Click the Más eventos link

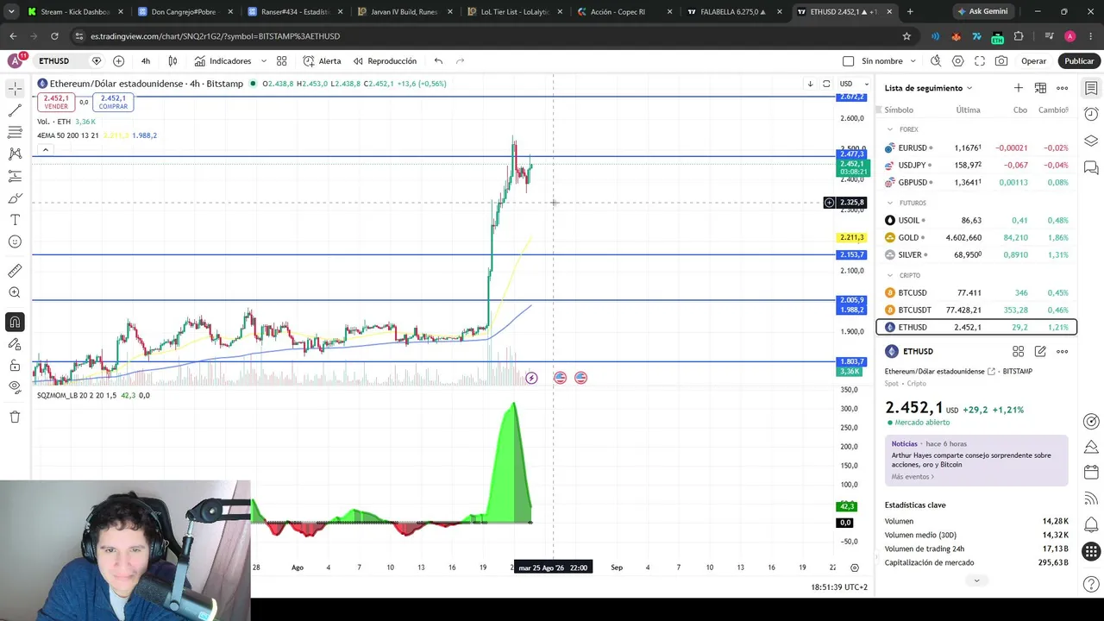[913, 476]
